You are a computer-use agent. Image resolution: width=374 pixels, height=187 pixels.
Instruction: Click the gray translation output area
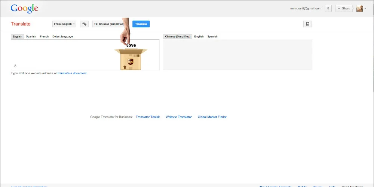click(x=237, y=55)
